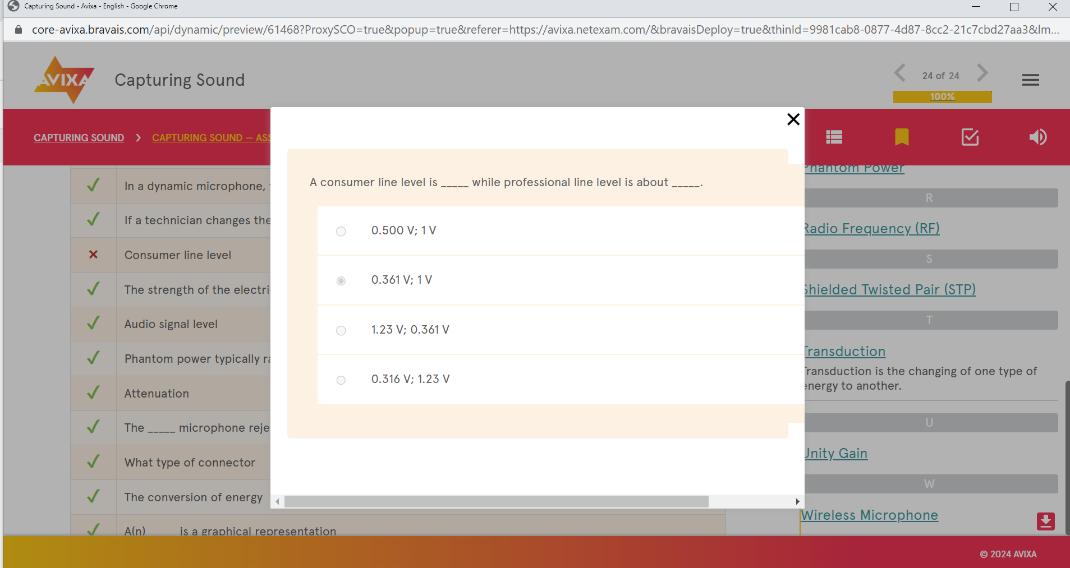Toggle the audio speaker icon
Image resolution: width=1070 pixels, height=568 pixels.
click(1037, 137)
